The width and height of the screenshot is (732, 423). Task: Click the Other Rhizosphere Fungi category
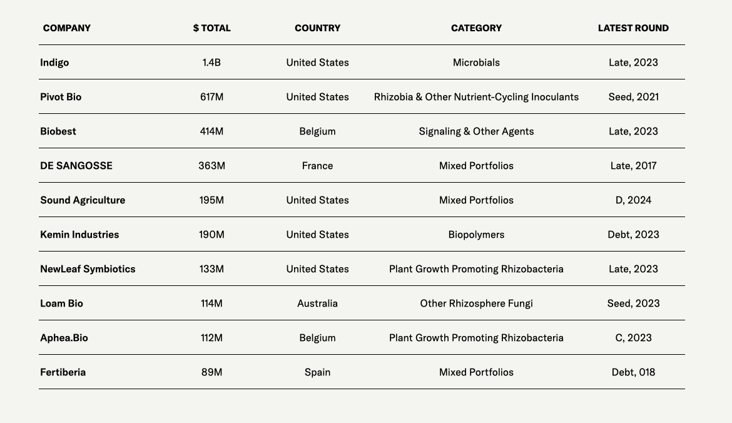476,303
